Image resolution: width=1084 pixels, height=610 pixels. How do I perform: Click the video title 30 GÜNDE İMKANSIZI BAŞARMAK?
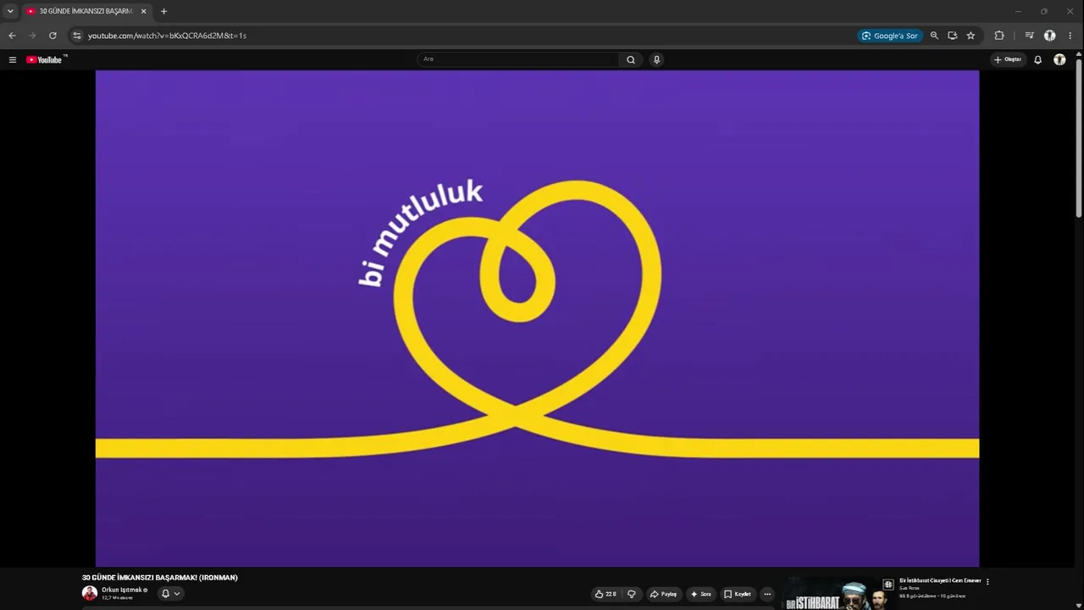tap(160, 578)
